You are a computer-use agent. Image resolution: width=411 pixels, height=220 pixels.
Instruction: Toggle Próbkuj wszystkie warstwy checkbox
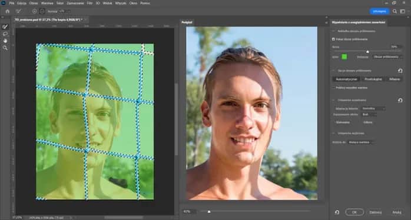click(x=333, y=88)
